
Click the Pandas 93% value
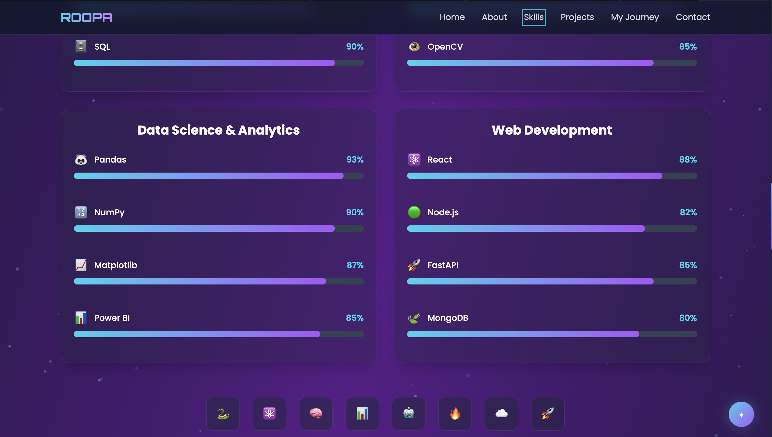tap(355, 159)
